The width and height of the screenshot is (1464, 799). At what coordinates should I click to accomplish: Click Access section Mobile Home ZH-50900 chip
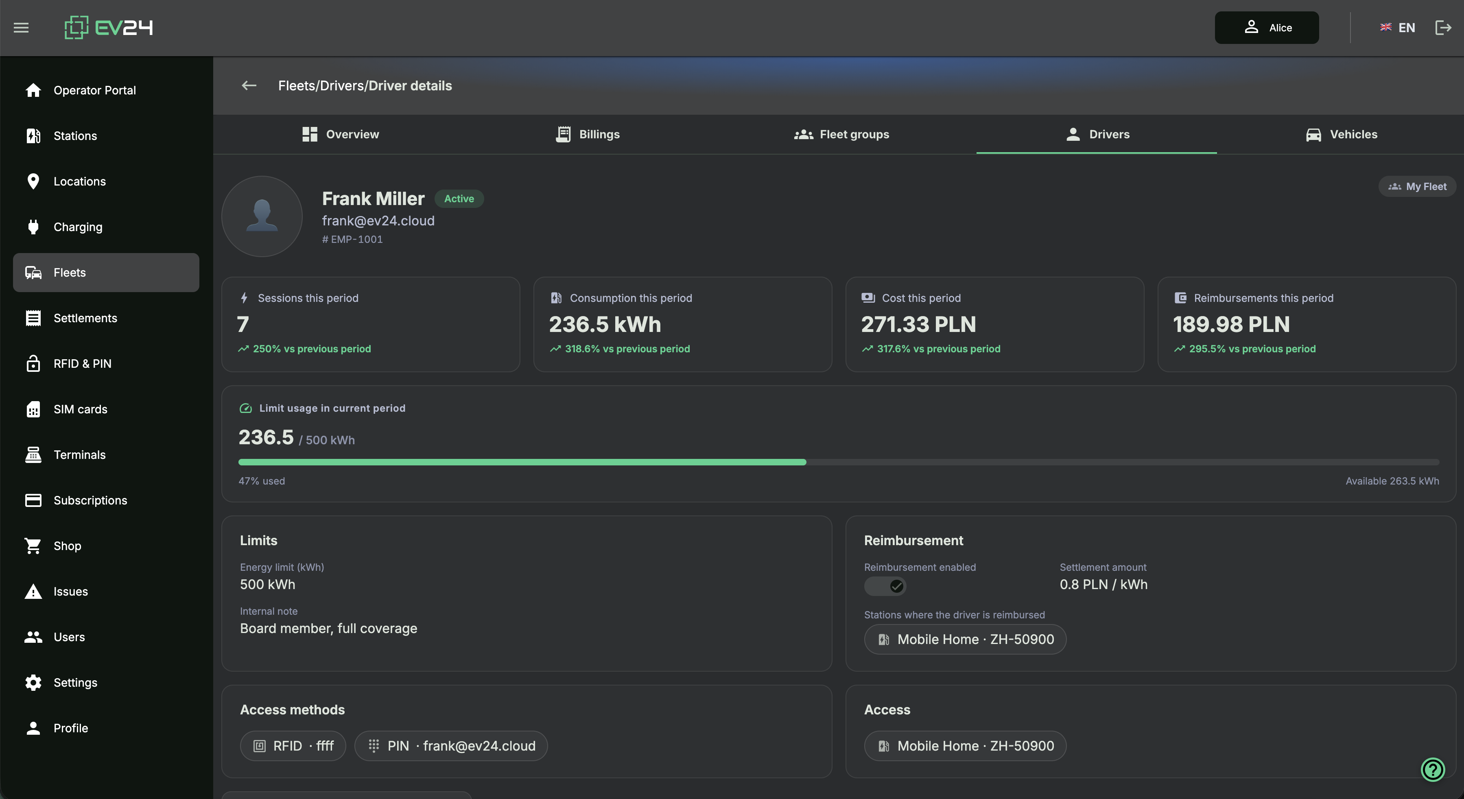[965, 746]
